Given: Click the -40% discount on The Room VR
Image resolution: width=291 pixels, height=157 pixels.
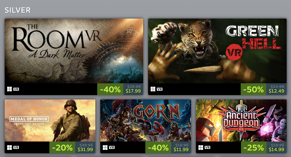Looking at the screenshot, I should pos(110,89).
